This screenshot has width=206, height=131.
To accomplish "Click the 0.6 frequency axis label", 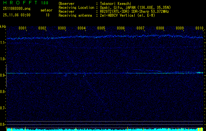I will click(x=3, y=124).
